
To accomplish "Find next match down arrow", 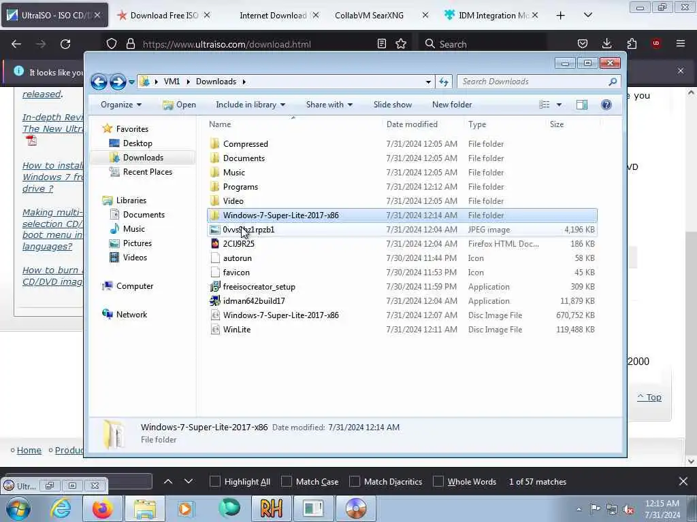I will [x=189, y=482].
